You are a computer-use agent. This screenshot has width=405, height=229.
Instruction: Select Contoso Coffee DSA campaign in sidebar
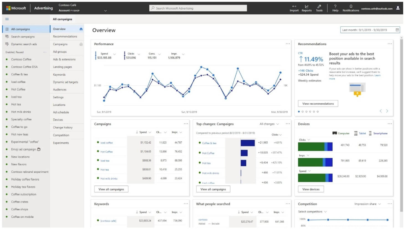(24, 67)
